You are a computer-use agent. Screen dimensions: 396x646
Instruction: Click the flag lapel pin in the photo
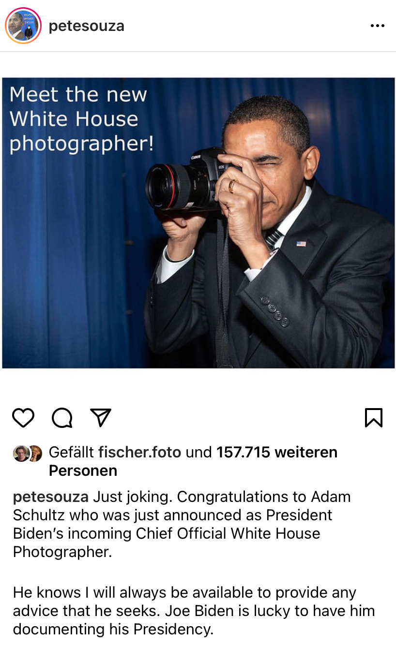(x=301, y=243)
